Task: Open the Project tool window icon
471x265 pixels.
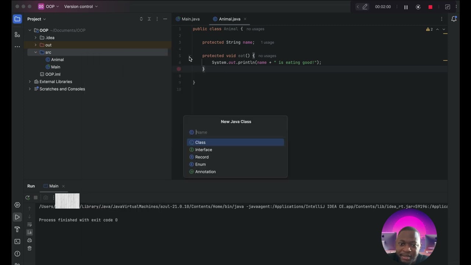Action: click(17, 19)
